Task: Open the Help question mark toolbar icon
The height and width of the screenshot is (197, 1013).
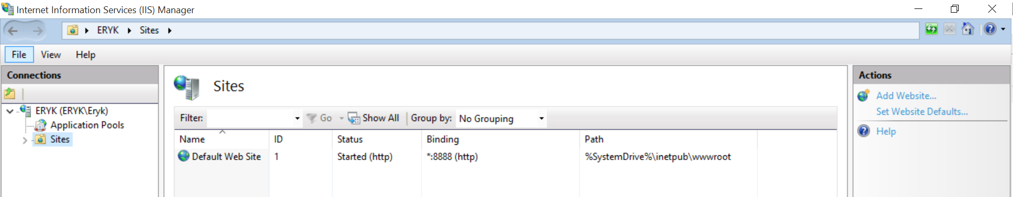Action: (x=990, y=29)
